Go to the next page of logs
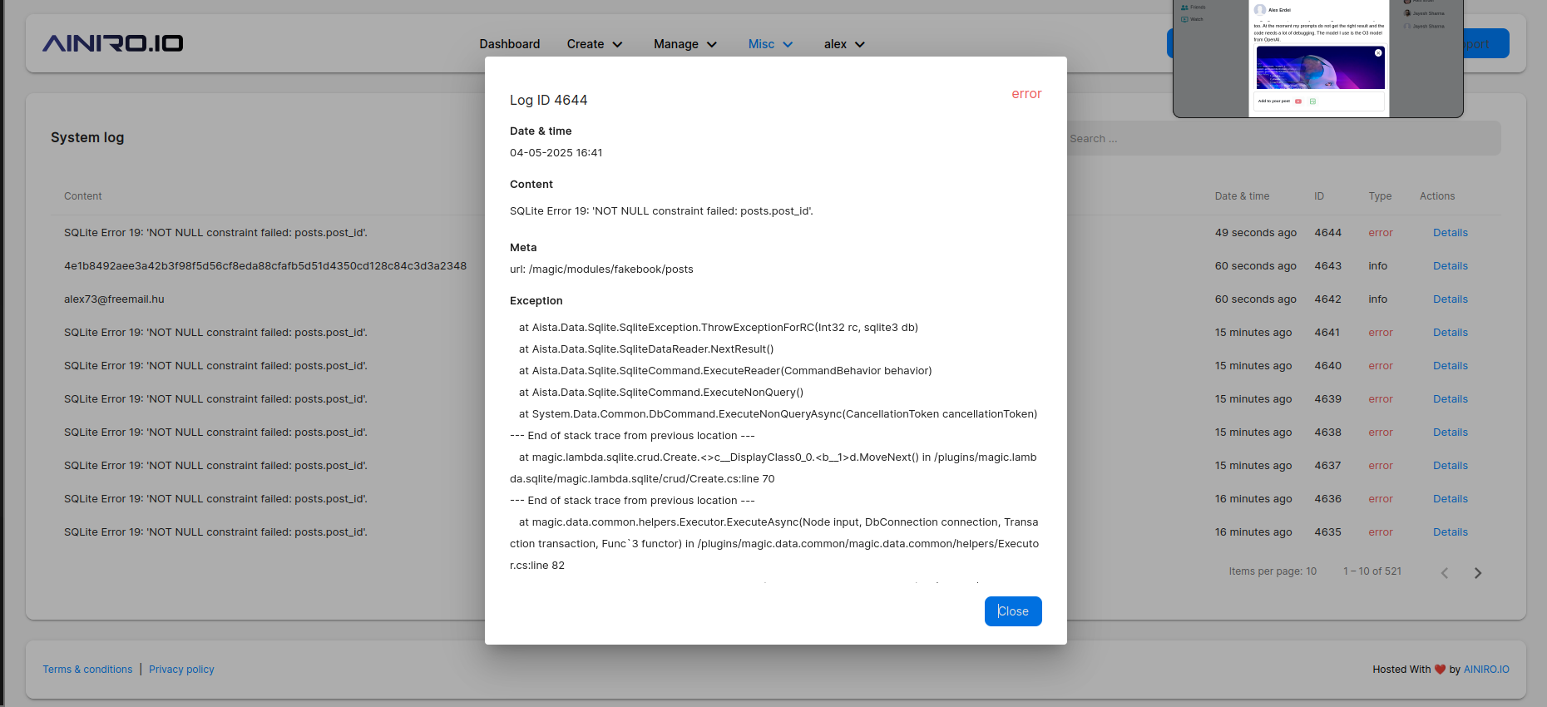 (x=1477, y=572)
